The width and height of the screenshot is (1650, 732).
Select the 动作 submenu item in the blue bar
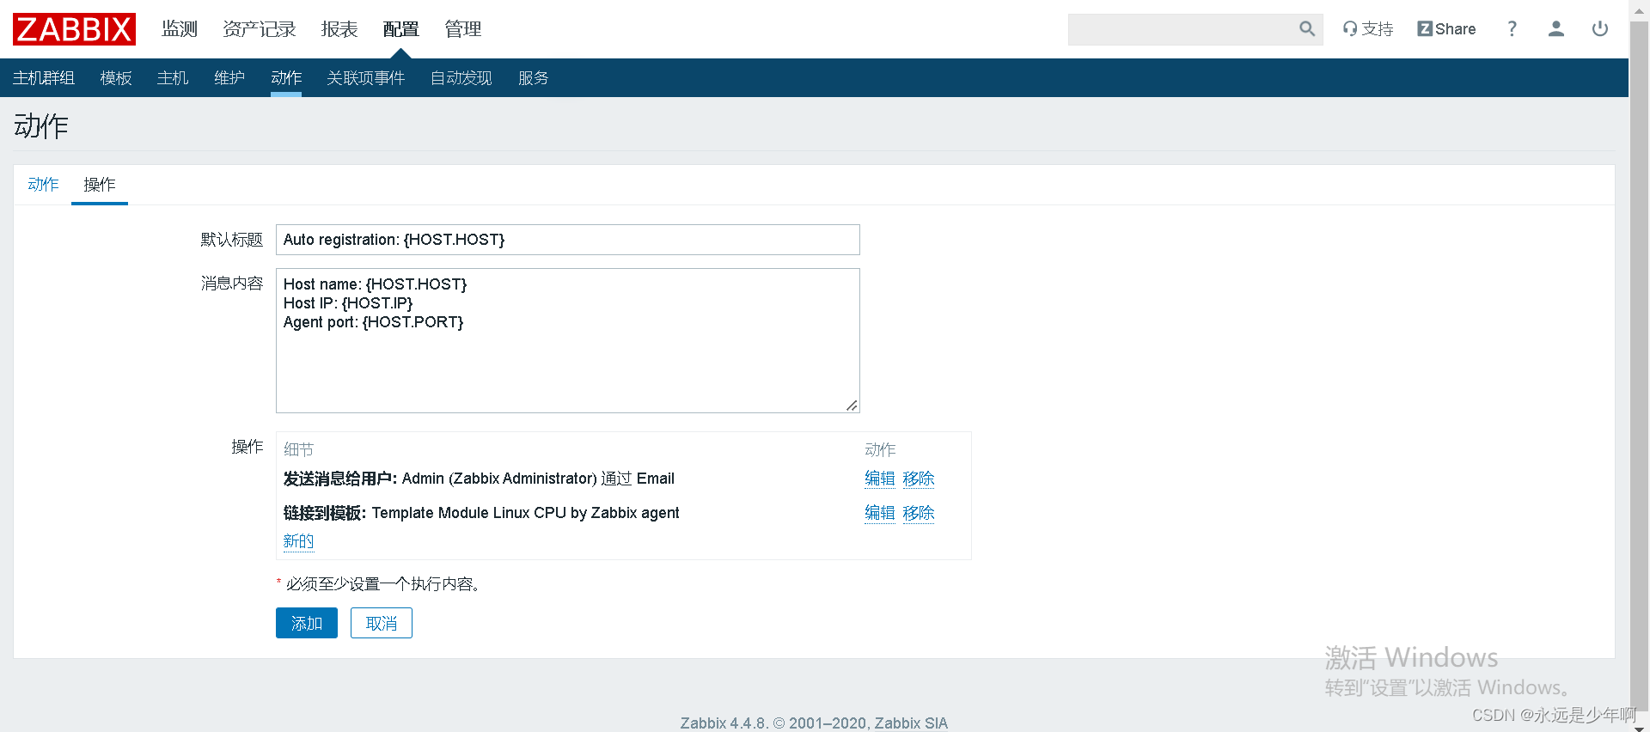[286, 78]
